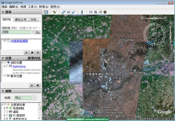Collapse the 搜尋 panel
This screenshot has width=175, height=121.
click(3, 12)
